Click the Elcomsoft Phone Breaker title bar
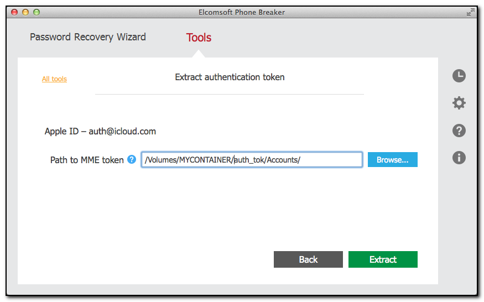The height and width of the screenshot is (302, 484). [x=242, y=12]
